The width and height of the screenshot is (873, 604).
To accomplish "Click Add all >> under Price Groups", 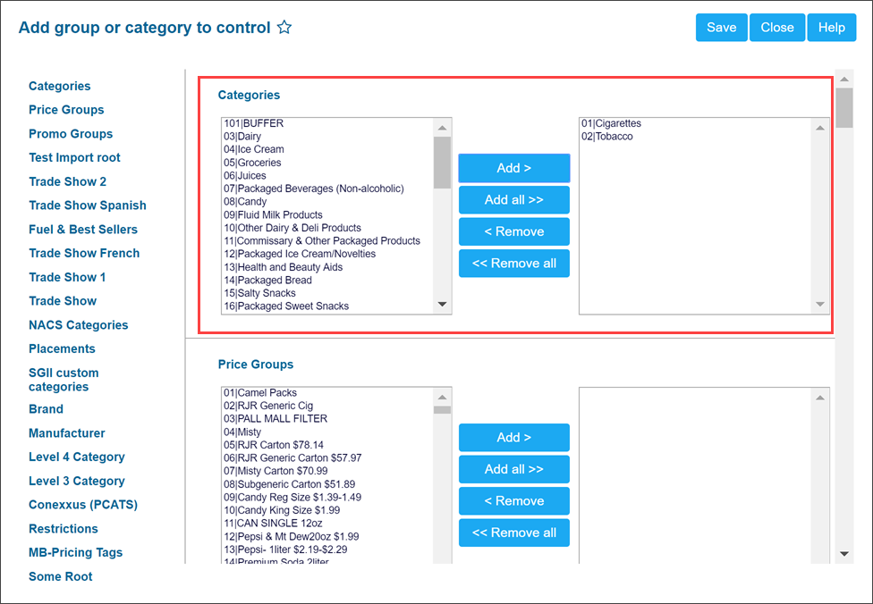I will (x=514, y=469).
